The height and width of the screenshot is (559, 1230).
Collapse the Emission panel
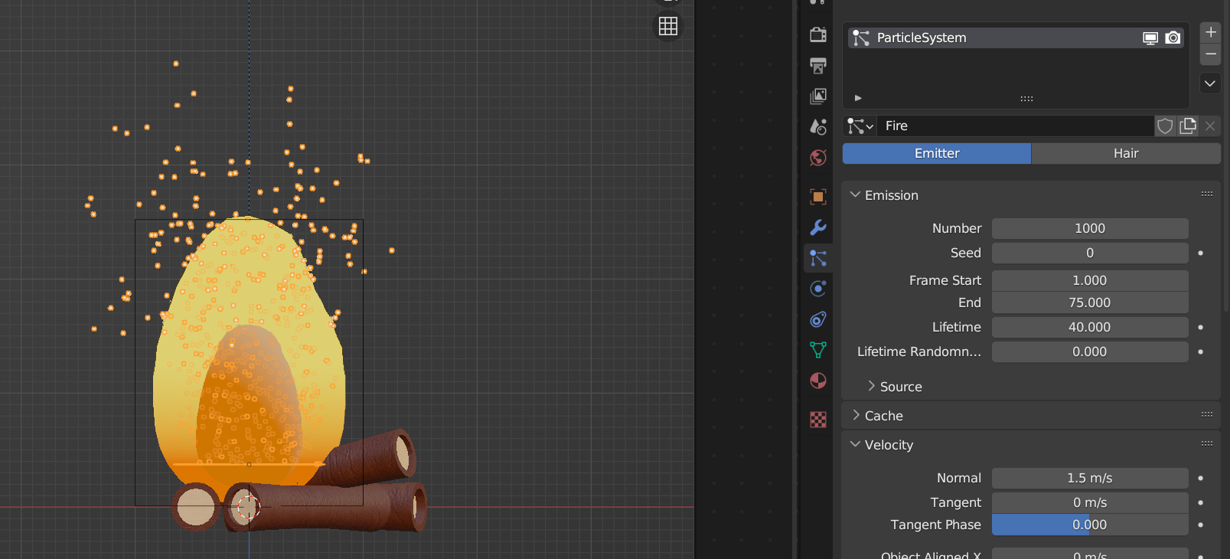pos(855,195)
